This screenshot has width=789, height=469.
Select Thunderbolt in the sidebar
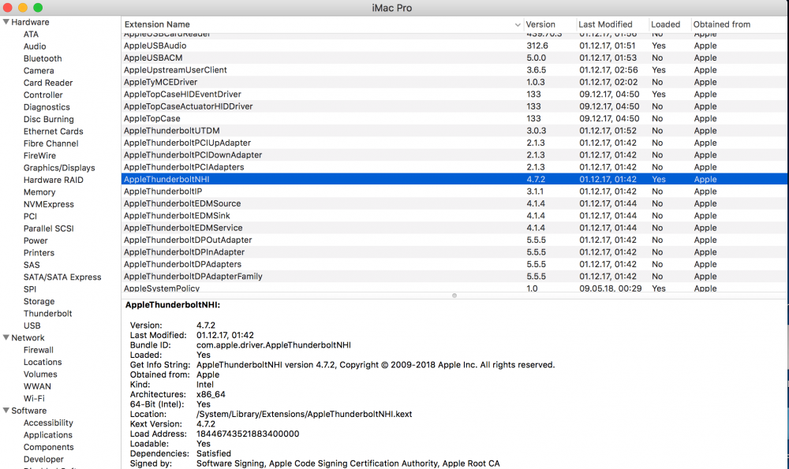(x=48, y=313)
